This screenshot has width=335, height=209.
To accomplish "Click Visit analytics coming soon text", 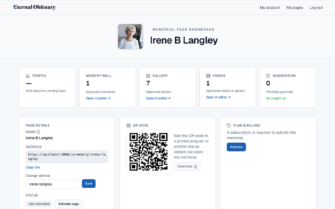I will click(46, 91).
